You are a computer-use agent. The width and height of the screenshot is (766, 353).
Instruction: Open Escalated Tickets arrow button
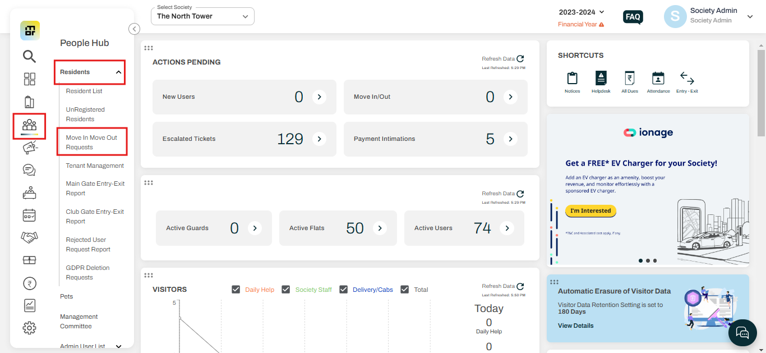click(319, 139)
